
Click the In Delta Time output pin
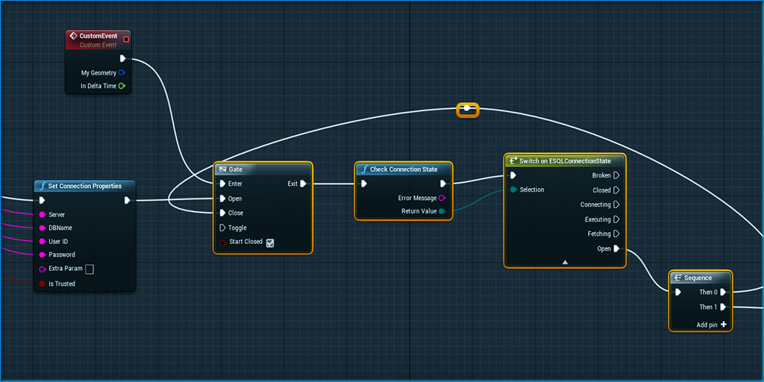[x=122, y=87]
